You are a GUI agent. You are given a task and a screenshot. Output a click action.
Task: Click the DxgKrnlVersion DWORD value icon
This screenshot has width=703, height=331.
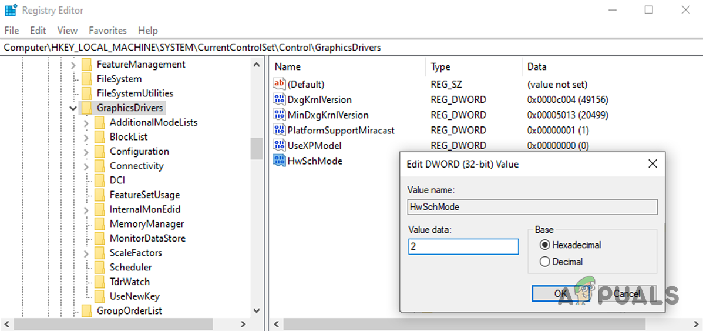[280, 100]
